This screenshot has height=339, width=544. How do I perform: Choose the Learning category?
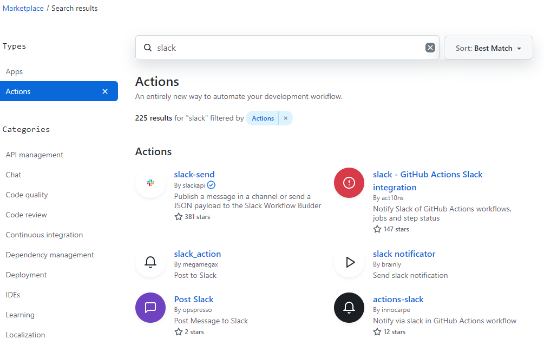tap(20, 315)
